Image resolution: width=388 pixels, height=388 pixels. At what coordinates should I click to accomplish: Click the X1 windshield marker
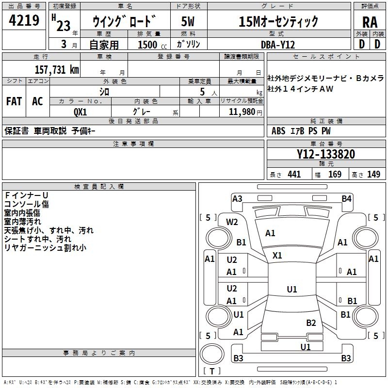[x=277, y=255]
